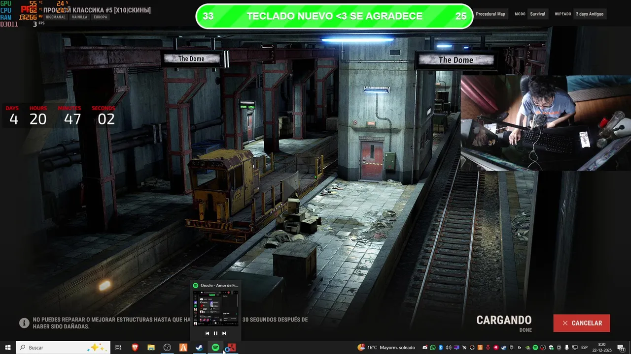Viewport: 631px width, 354px height.
Task: Skip to previous track in Spotify preview
Action: pyautogui.click(x=207, y=333)
